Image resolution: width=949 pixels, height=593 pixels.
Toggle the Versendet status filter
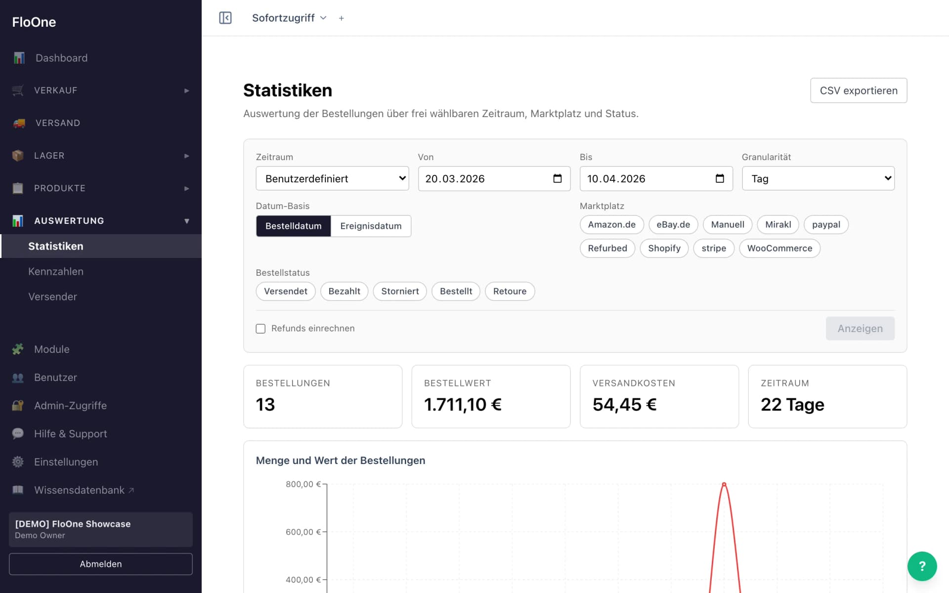click(x=286, y=291)
